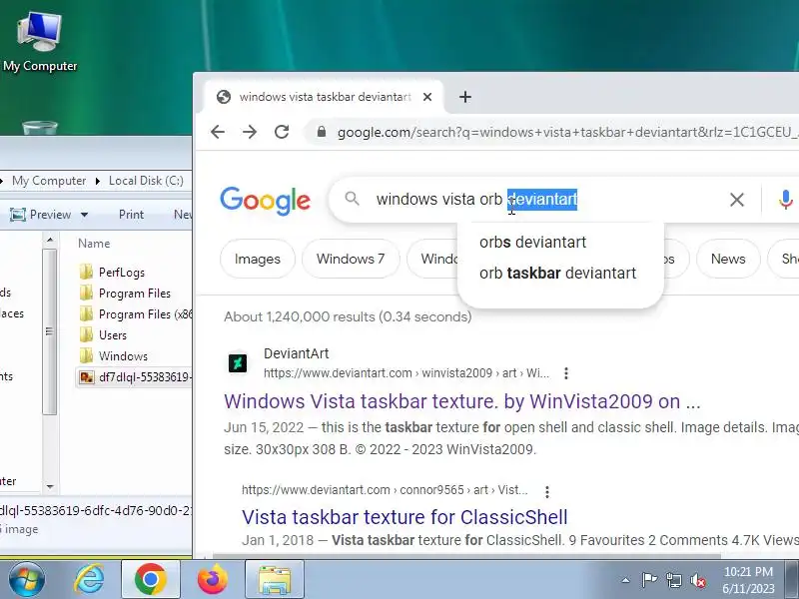The width and height of the screenshot is (799, 599).
Task: Click the Show desktop button on the taskbar
Action: pos(791,580)
